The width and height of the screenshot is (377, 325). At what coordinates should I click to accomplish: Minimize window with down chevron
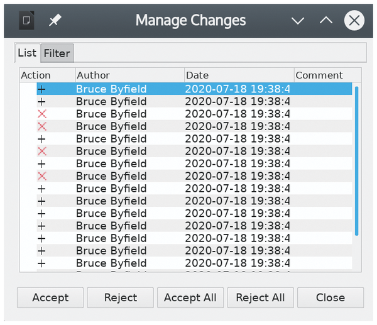(298, 21)
